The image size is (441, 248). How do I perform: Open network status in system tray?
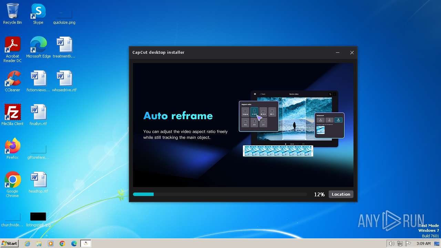pos(400,244)
